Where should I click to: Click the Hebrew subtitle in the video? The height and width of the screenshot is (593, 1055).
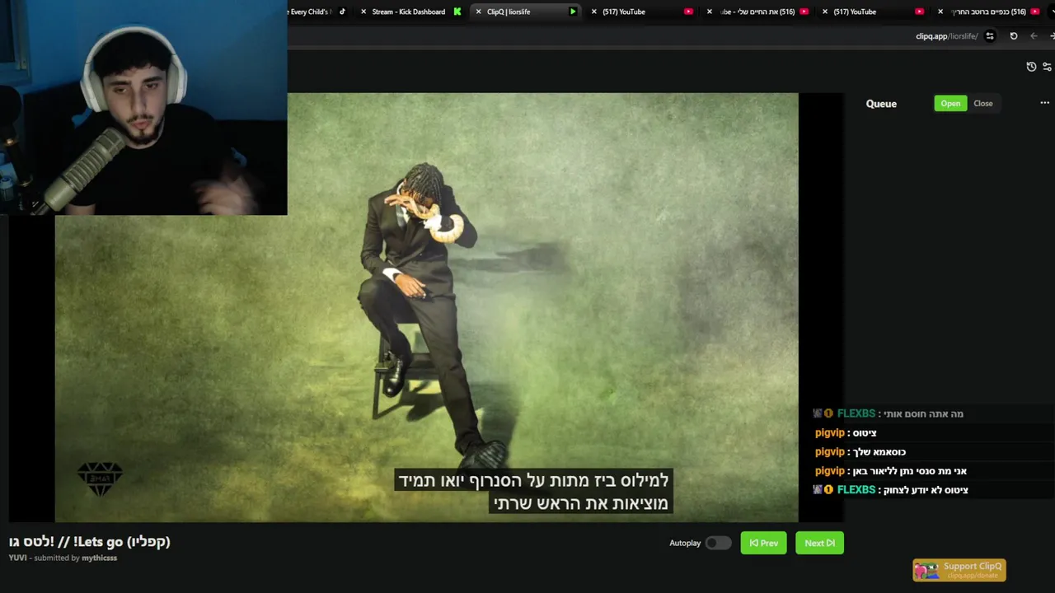pyautogui.click(x=533, y=491)
